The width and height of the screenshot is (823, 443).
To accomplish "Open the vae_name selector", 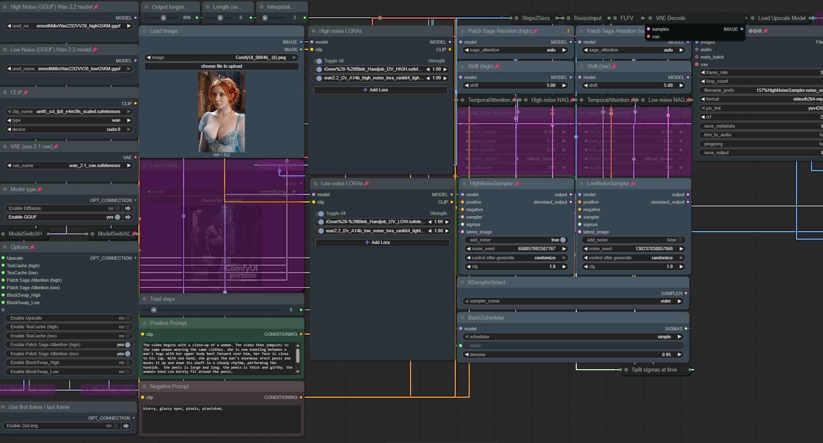I will 69,165.
